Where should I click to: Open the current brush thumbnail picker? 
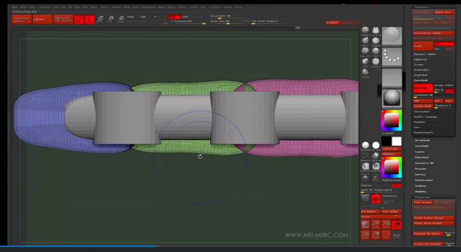tap(392, 36)
